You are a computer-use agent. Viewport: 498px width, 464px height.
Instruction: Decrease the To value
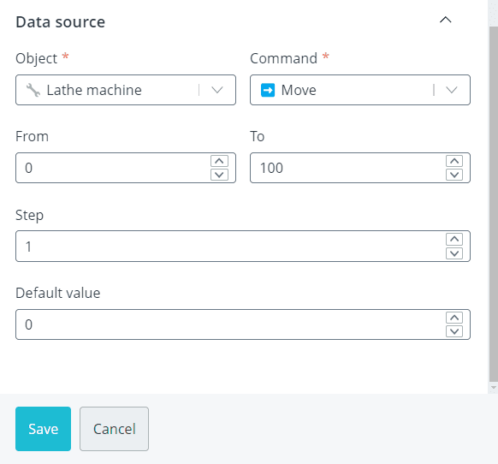click(454, 175)
